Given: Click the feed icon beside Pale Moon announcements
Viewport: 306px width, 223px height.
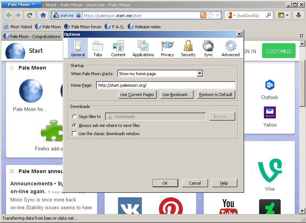Looking at the screenshot, I should click(12, 171).
